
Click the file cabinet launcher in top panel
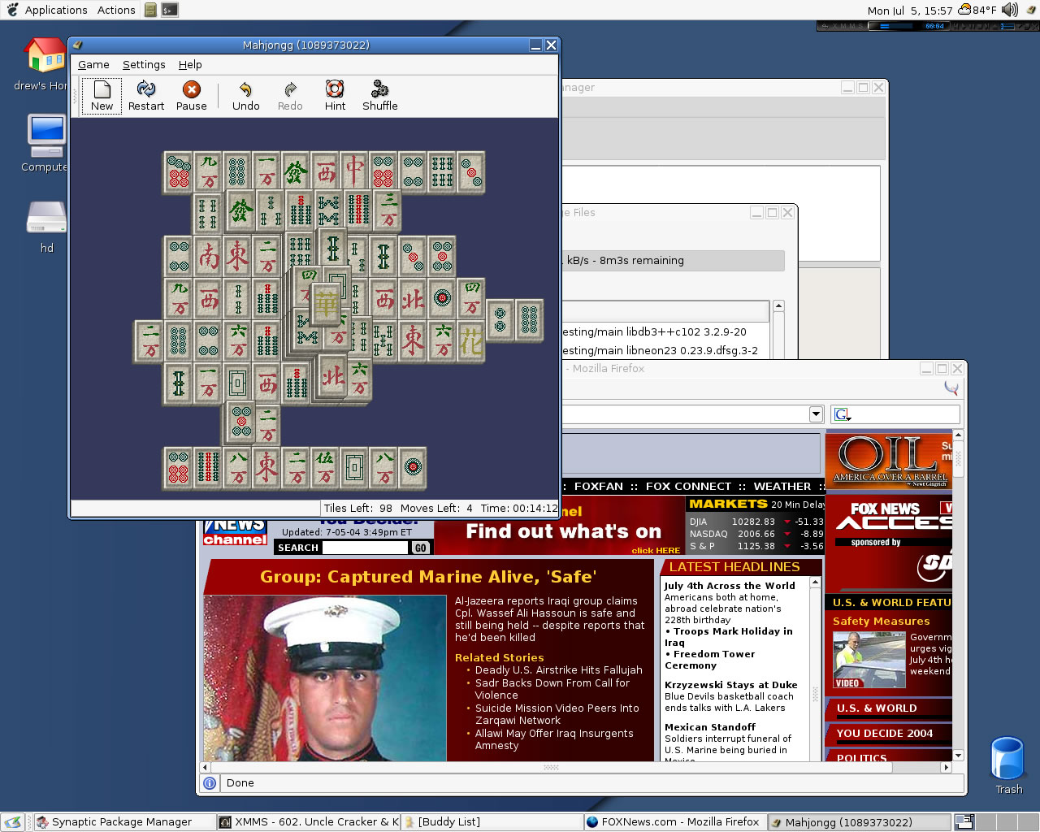[150, 10]
